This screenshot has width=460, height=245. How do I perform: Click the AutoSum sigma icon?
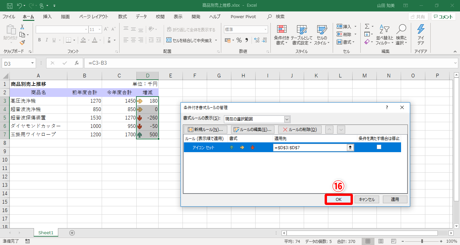tap(367, 26)
